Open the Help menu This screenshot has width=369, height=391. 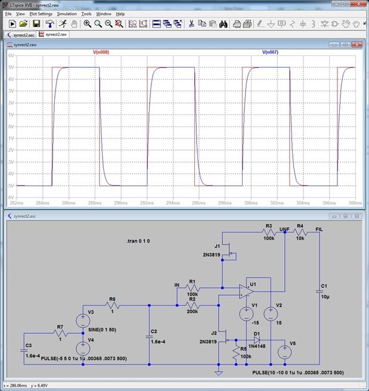[x=120, y=13]
